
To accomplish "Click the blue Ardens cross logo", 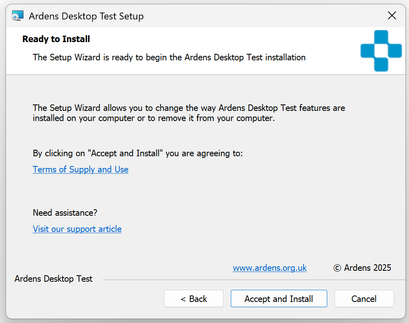I will click(381, 51).
